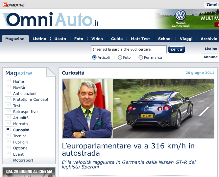Open the Motorsport sidebar link

[23, 160]
